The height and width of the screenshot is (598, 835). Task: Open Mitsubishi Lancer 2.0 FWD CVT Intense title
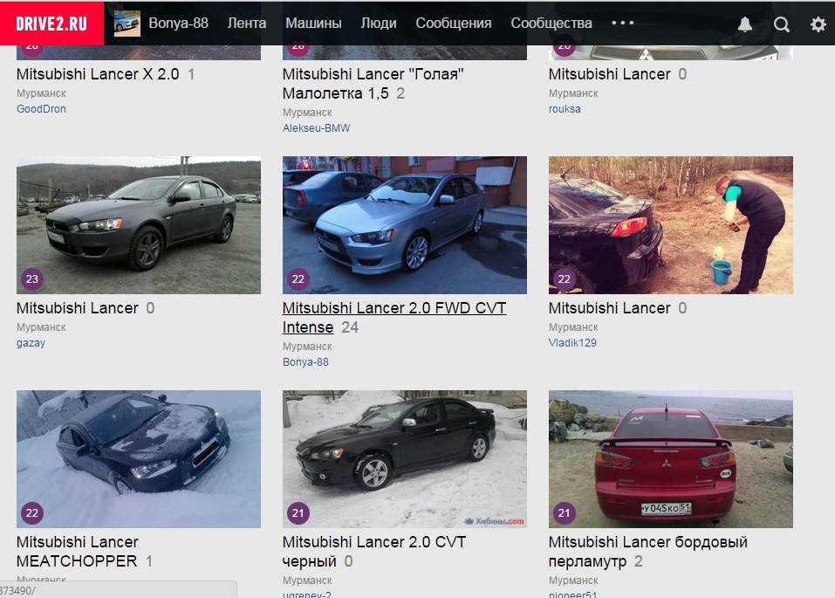pos(394,318)
